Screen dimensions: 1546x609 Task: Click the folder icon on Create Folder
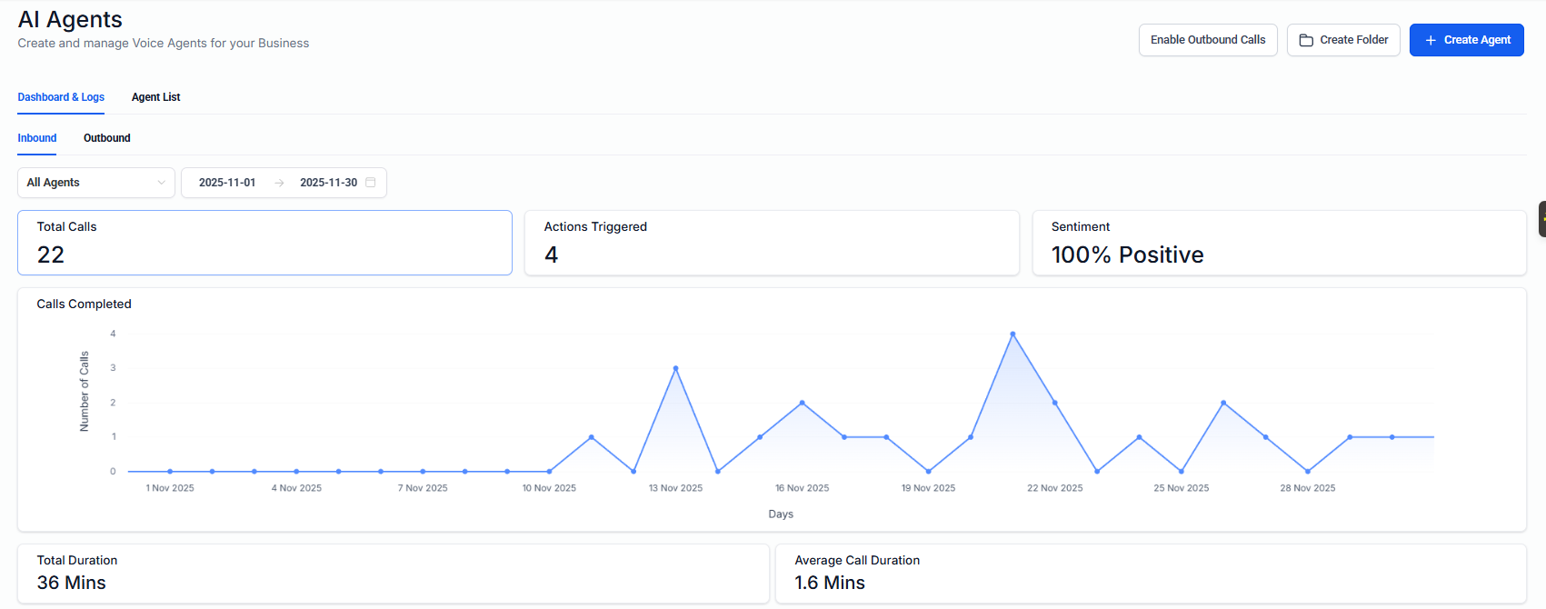click(1306, 40)
